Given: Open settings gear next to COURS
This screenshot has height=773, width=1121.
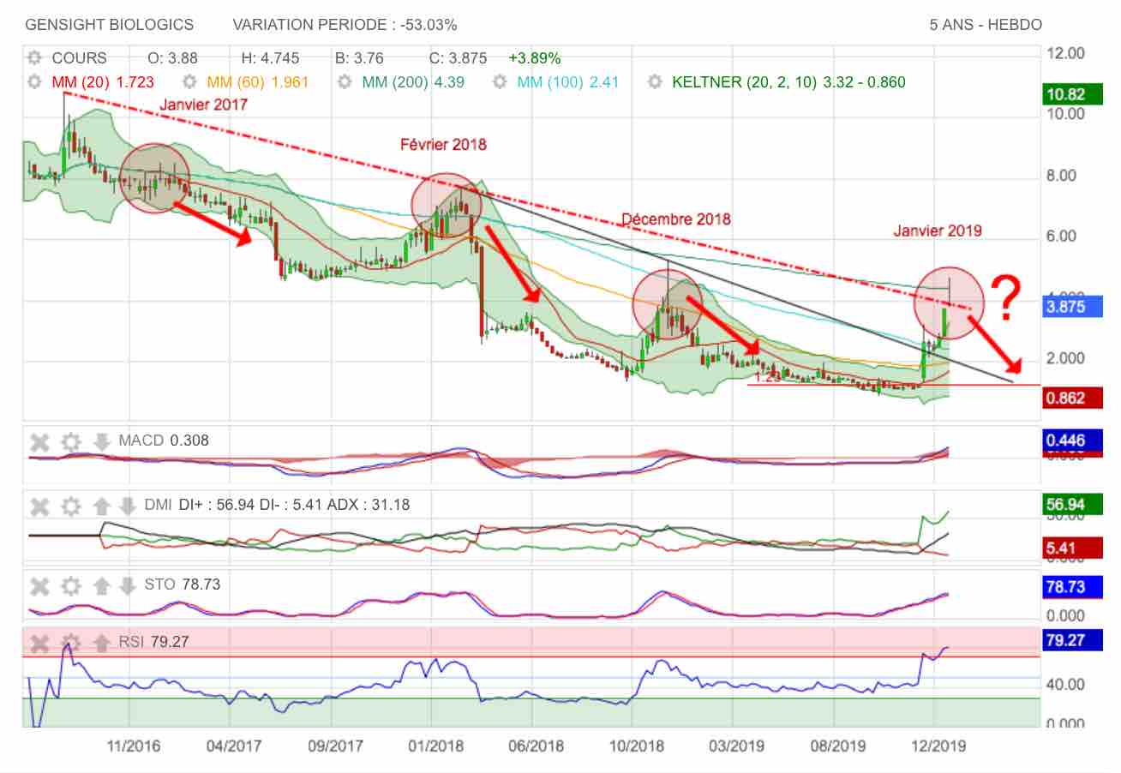Looking at the screenshot, I should 34,59.
